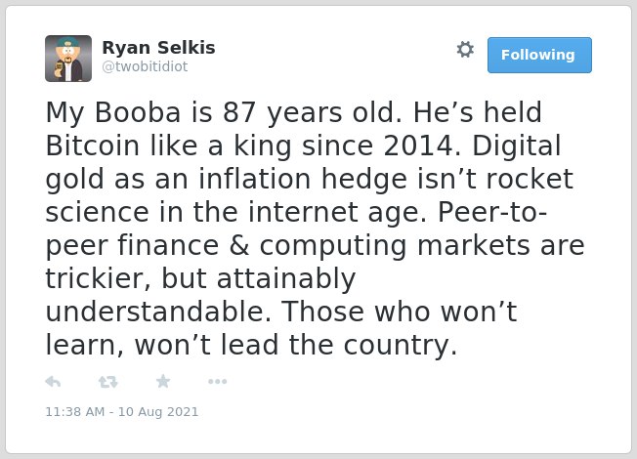The image size is (637, 459).
Task: Favorite the tweet with the star icon
Action: 163,381
